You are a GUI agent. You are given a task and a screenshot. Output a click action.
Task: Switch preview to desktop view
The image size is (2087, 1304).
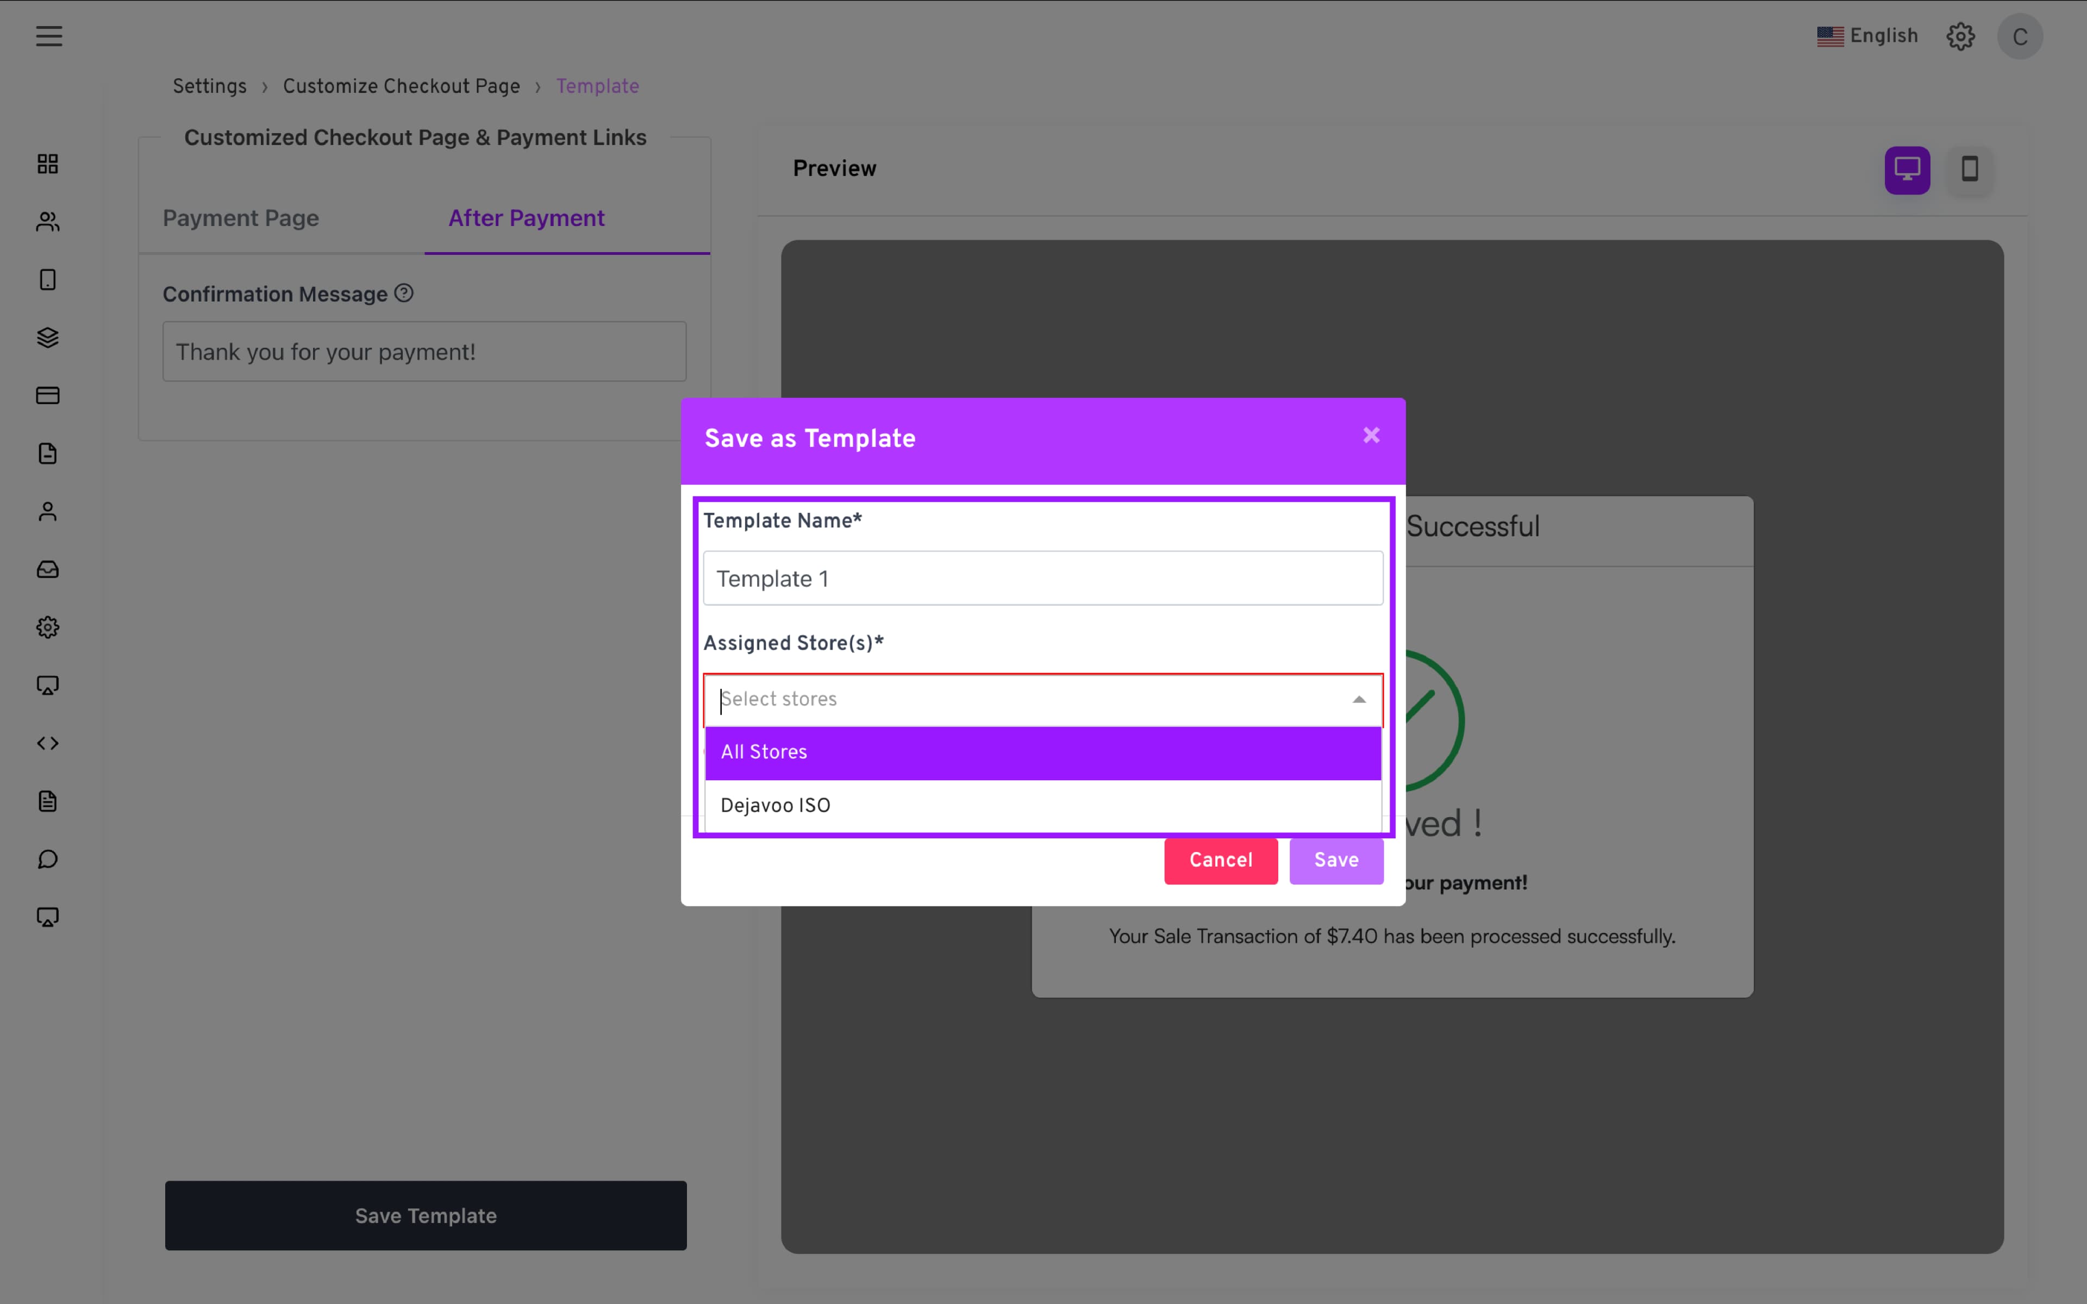click(x=1907, y=170)
